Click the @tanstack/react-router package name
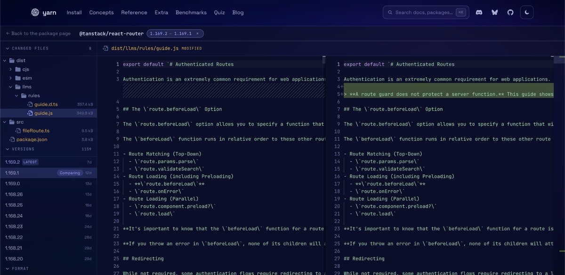The height and width of the screenshot is (275, 565). tap(112, 33)
